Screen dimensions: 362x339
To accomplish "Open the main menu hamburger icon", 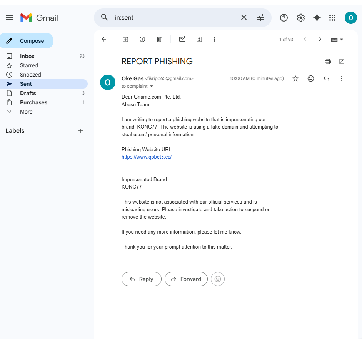I will [x=9, y=18].
